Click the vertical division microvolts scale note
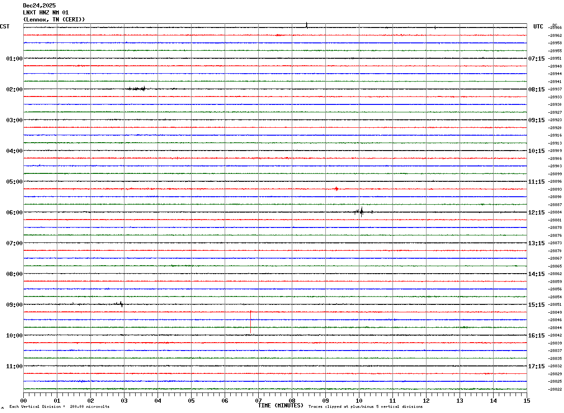564x413 pixels. pos(59,407)
